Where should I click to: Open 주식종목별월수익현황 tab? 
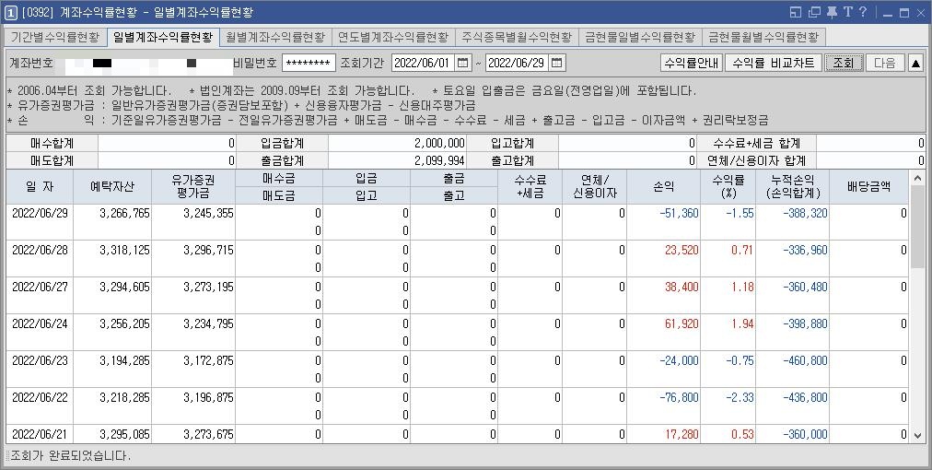point(517,37)
